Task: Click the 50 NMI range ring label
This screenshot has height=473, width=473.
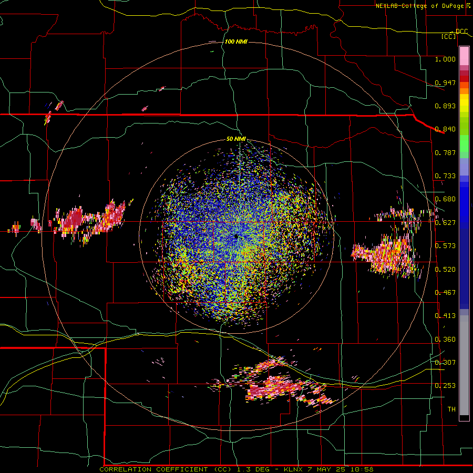Action: pos(236,139)
